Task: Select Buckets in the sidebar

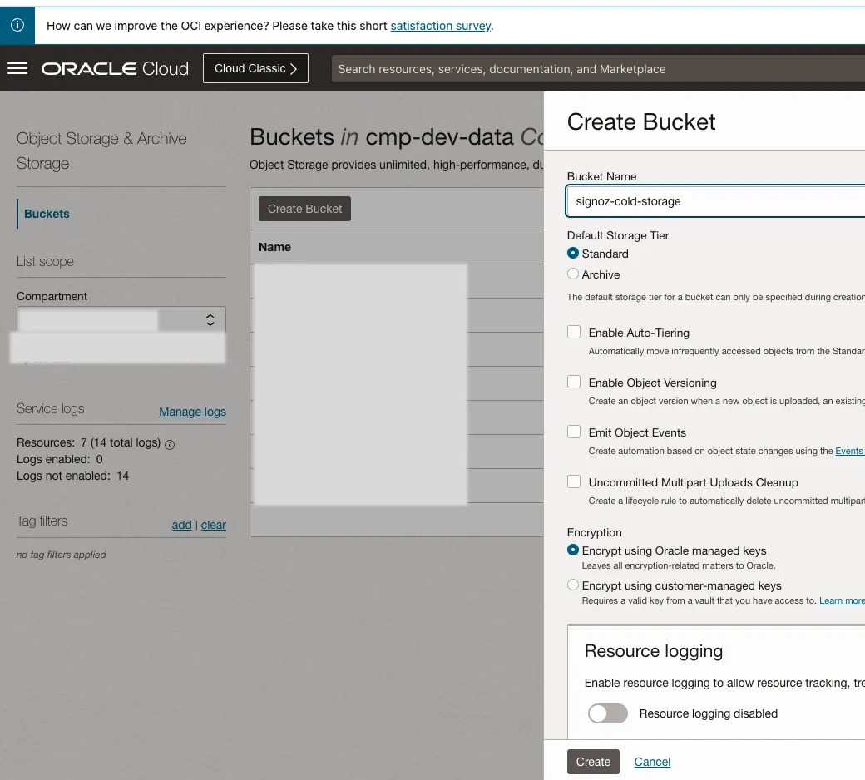Action: (x=47, y=214)
